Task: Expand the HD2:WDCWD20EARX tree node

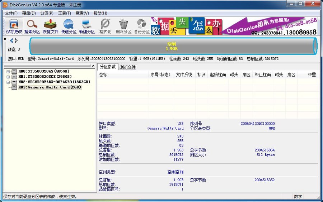Action: (8, 82)
